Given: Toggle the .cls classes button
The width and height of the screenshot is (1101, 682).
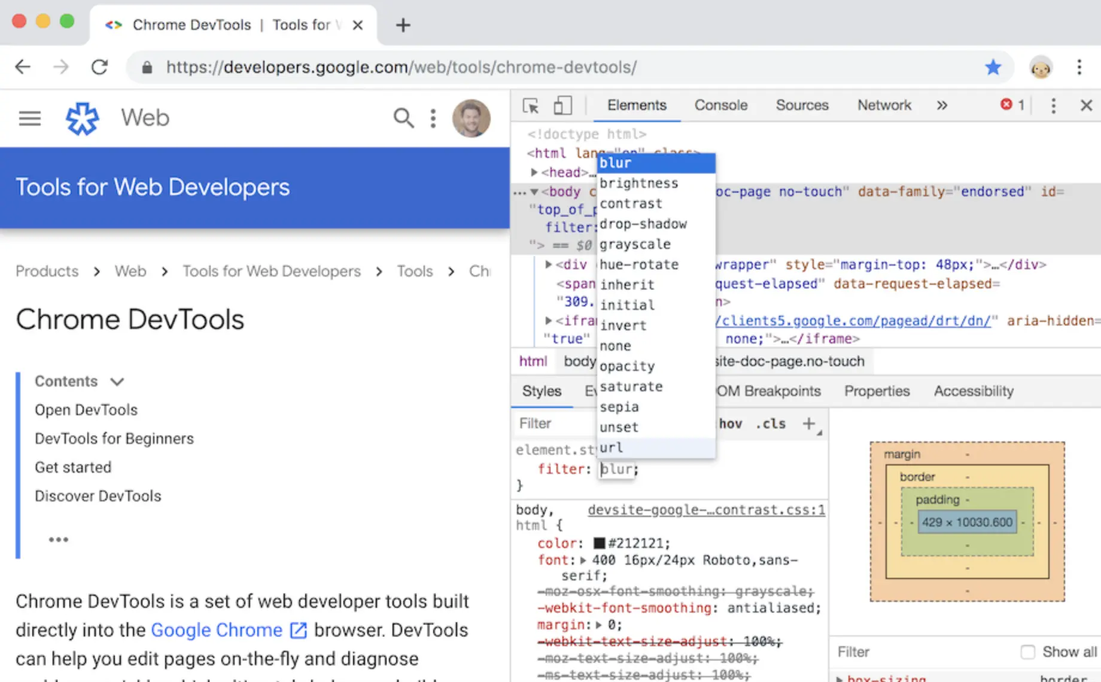Looking at the screenshot, I should click(771, 424).
